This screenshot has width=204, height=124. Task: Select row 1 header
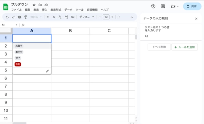tap(6, 38)
